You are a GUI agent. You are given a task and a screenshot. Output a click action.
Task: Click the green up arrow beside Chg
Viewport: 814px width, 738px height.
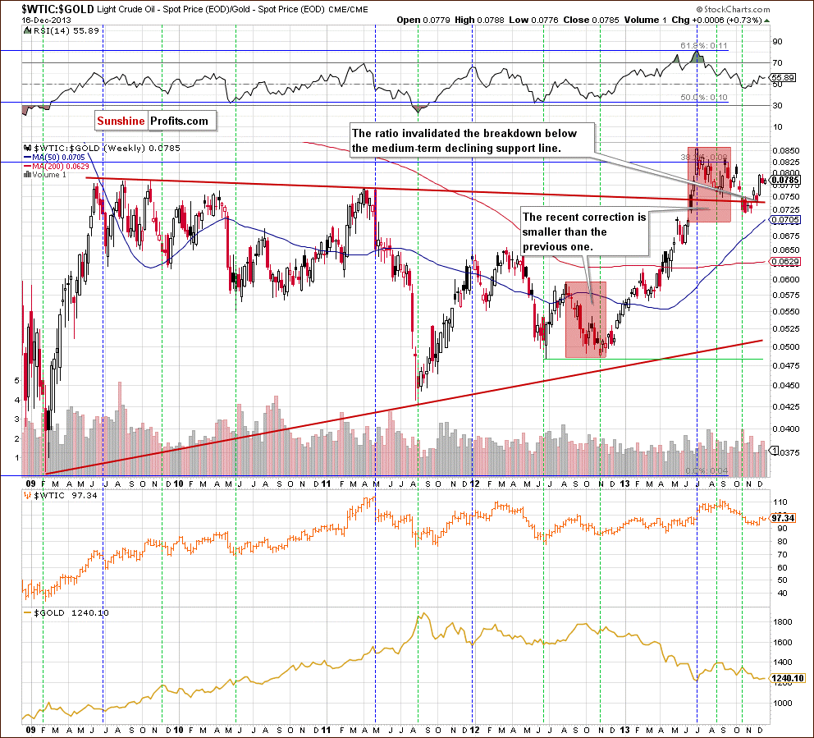coord(767,21)
